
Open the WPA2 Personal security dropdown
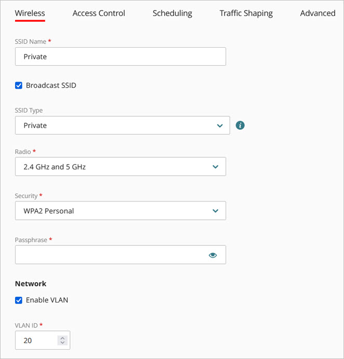114,211
